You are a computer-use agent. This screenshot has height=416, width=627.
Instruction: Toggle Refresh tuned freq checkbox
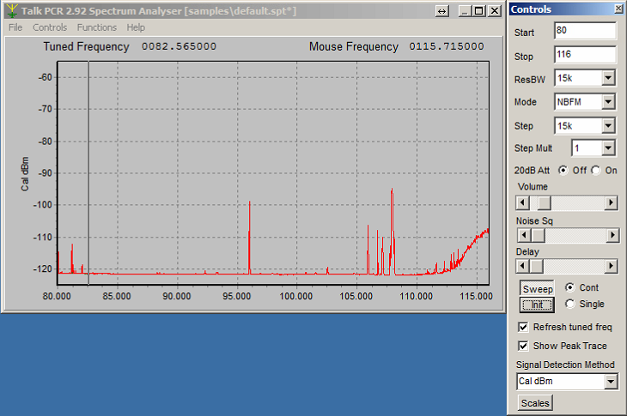point(523,327)
